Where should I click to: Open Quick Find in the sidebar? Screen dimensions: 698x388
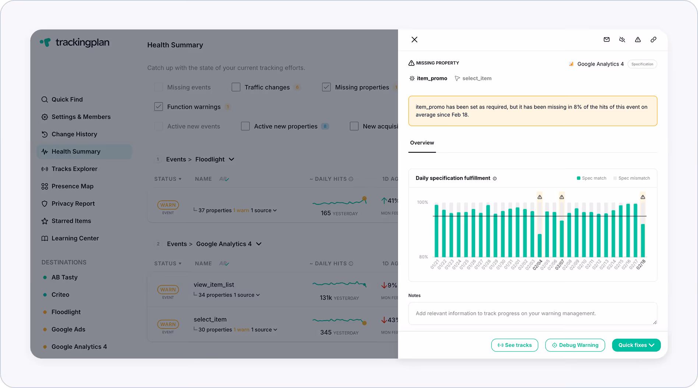click(x=67, y=99)
